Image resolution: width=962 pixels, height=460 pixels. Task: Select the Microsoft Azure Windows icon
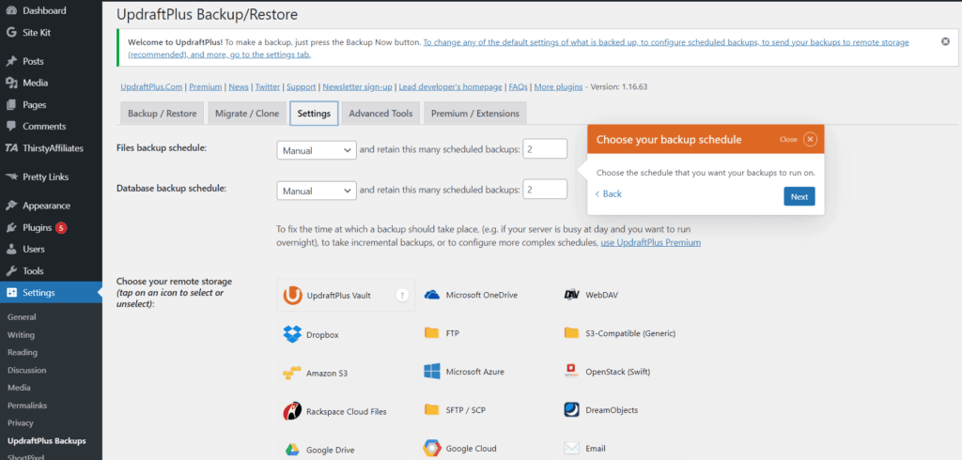432,371
